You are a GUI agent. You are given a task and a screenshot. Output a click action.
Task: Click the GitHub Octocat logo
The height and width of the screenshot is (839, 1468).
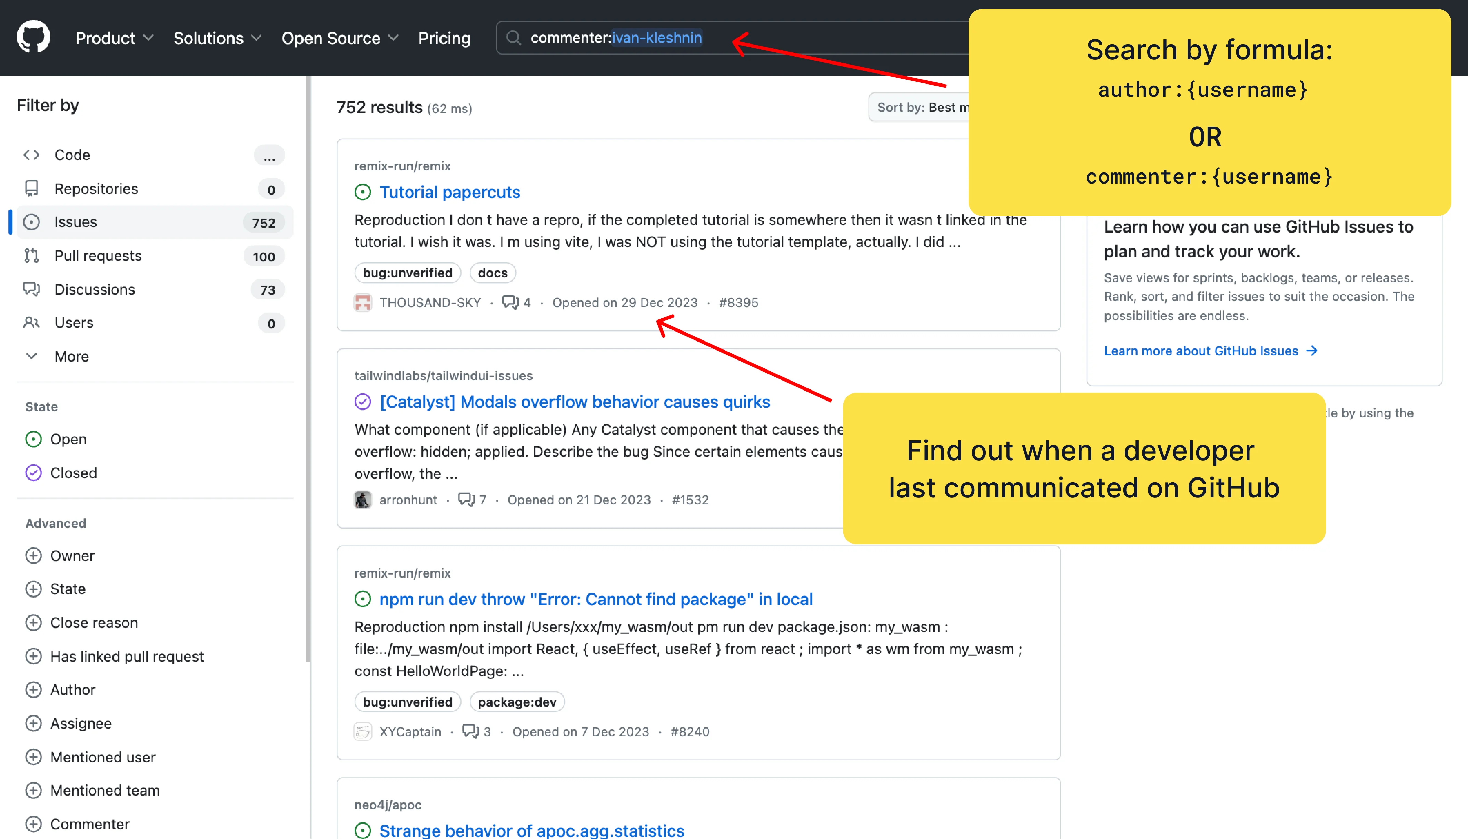click(x=33, y=38)
